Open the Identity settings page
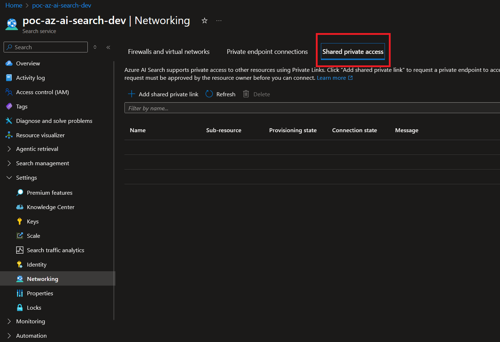The height and width of the screenshot is (342, 500). 37,264
